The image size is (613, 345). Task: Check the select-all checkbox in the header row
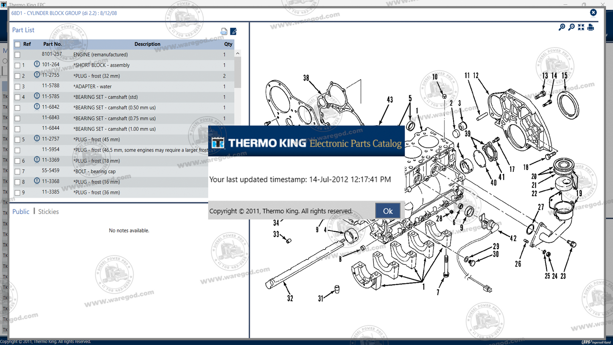17,44
